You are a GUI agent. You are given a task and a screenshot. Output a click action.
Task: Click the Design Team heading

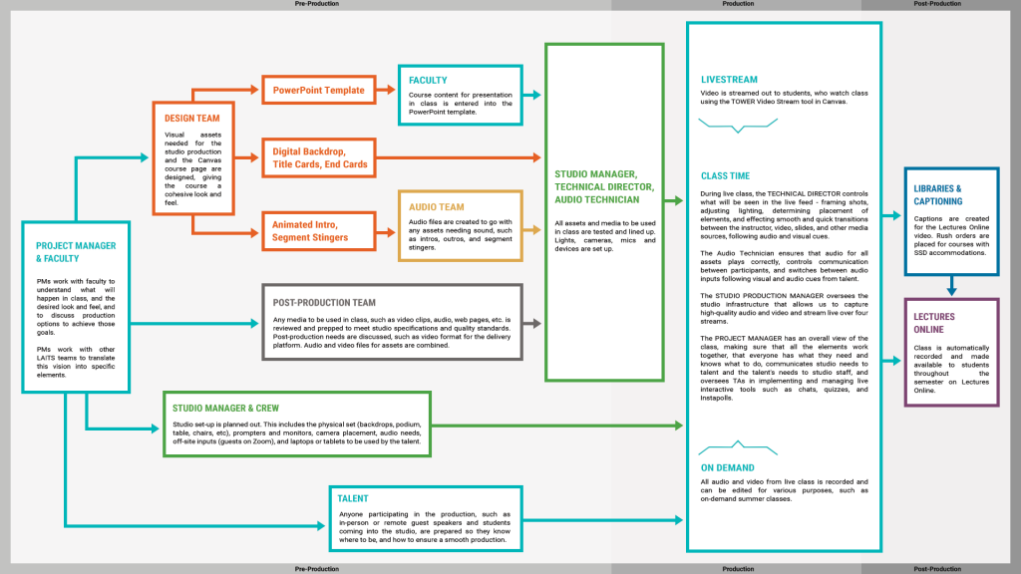point(192,118)
